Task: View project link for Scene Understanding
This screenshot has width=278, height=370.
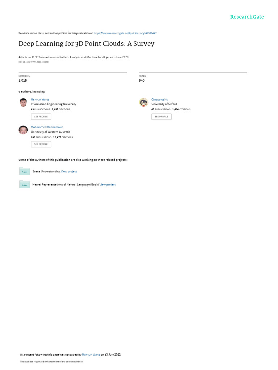Action: coord(69,172)
